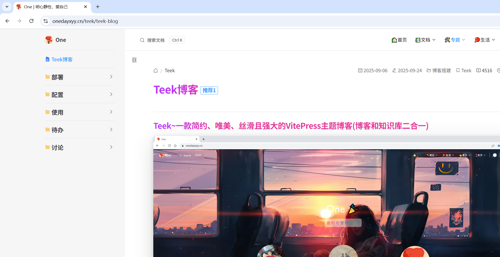Go back using browser back arrow

[x=7, y=21]
